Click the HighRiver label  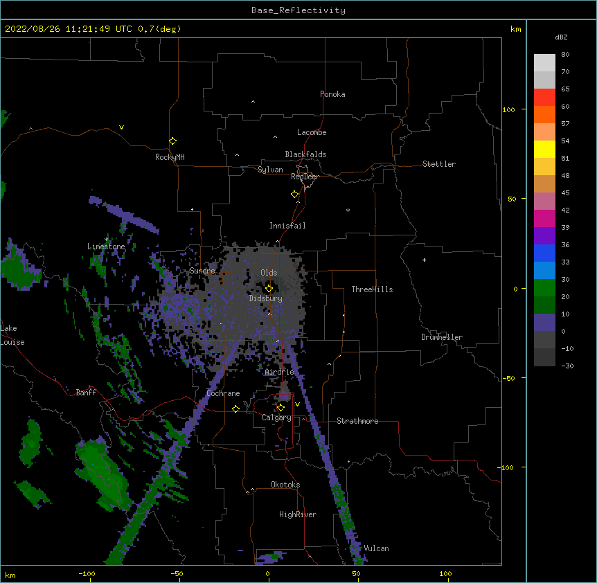click(x=298, y=514)
